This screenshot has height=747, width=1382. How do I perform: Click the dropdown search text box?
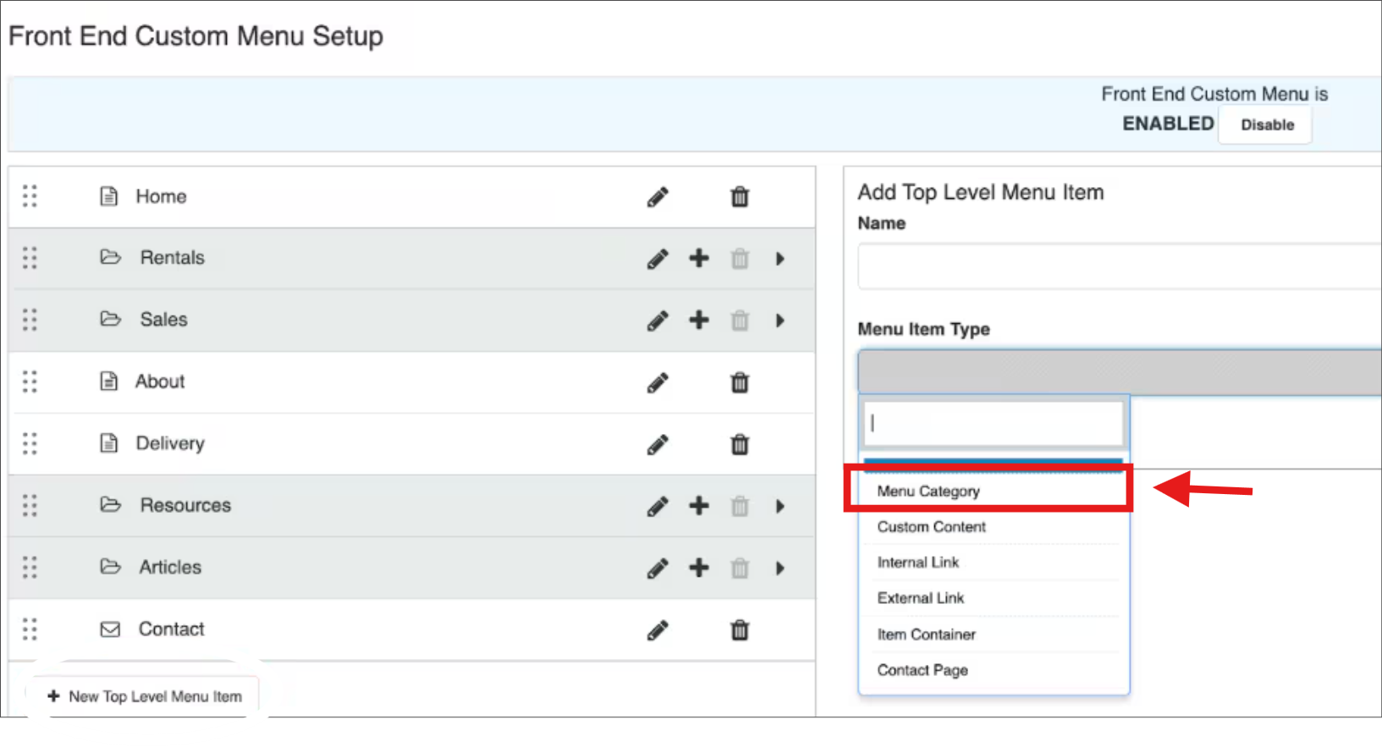pyautogui.click(x=993, y=423)
